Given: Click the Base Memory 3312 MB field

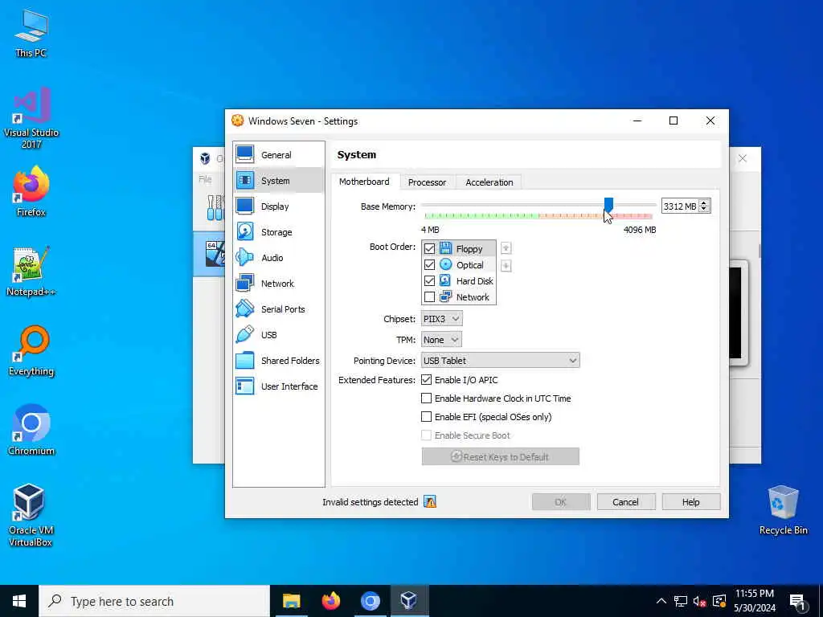Looking at the screenshot, I should coord(680,206).
